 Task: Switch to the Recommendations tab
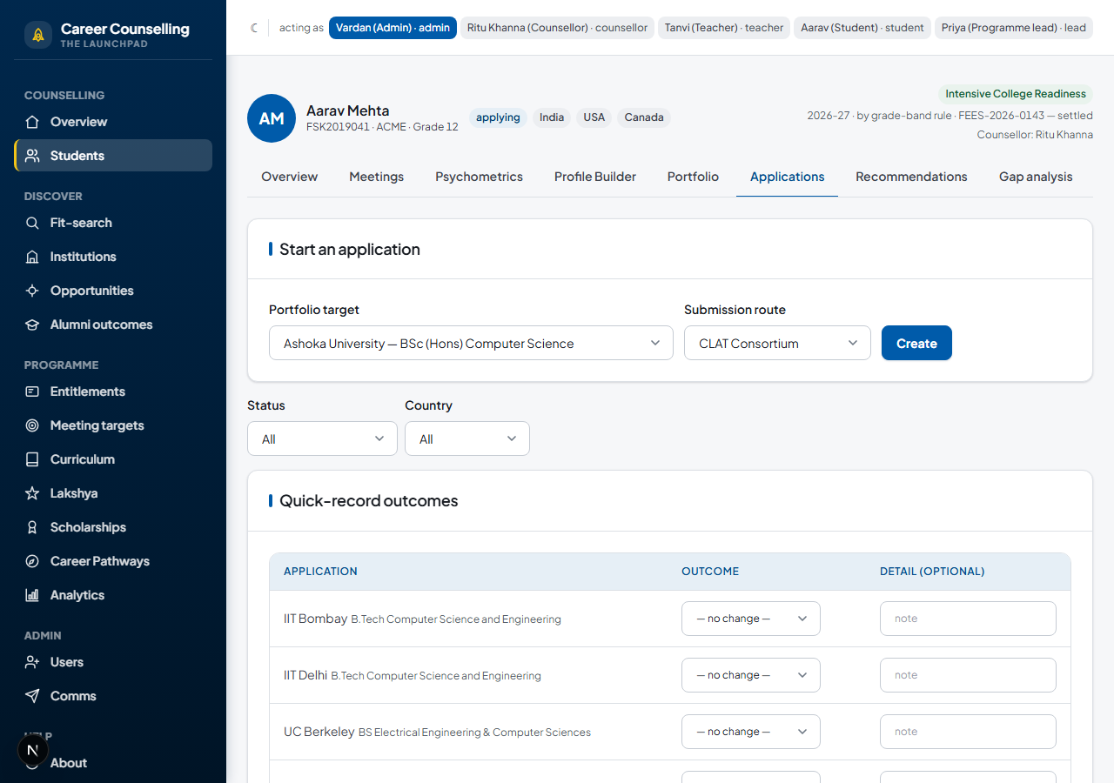pos(911,177)
